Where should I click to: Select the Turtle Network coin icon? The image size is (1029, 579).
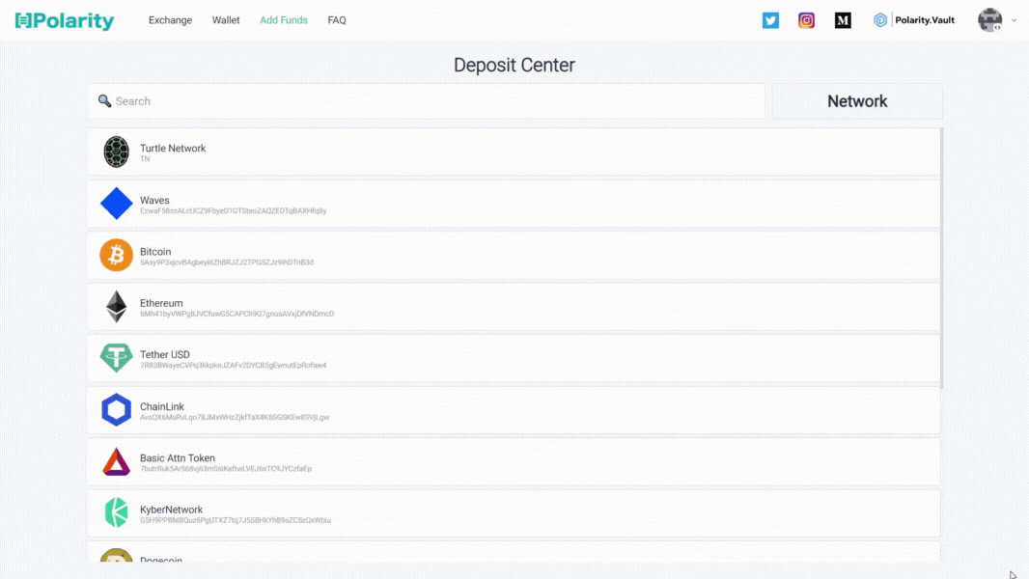tap(116, 152)
